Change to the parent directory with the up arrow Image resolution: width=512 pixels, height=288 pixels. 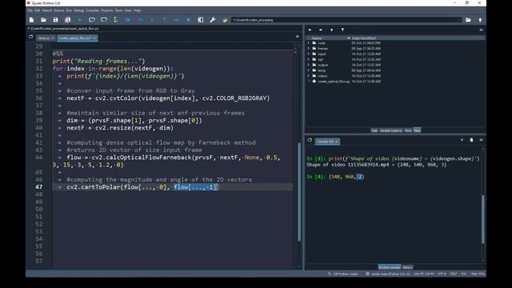480,20
